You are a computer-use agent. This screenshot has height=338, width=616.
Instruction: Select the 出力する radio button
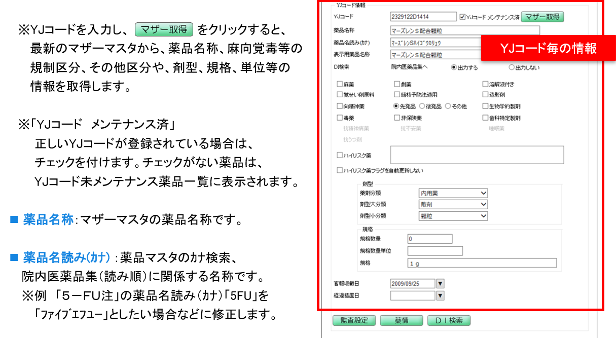point(454,67)
